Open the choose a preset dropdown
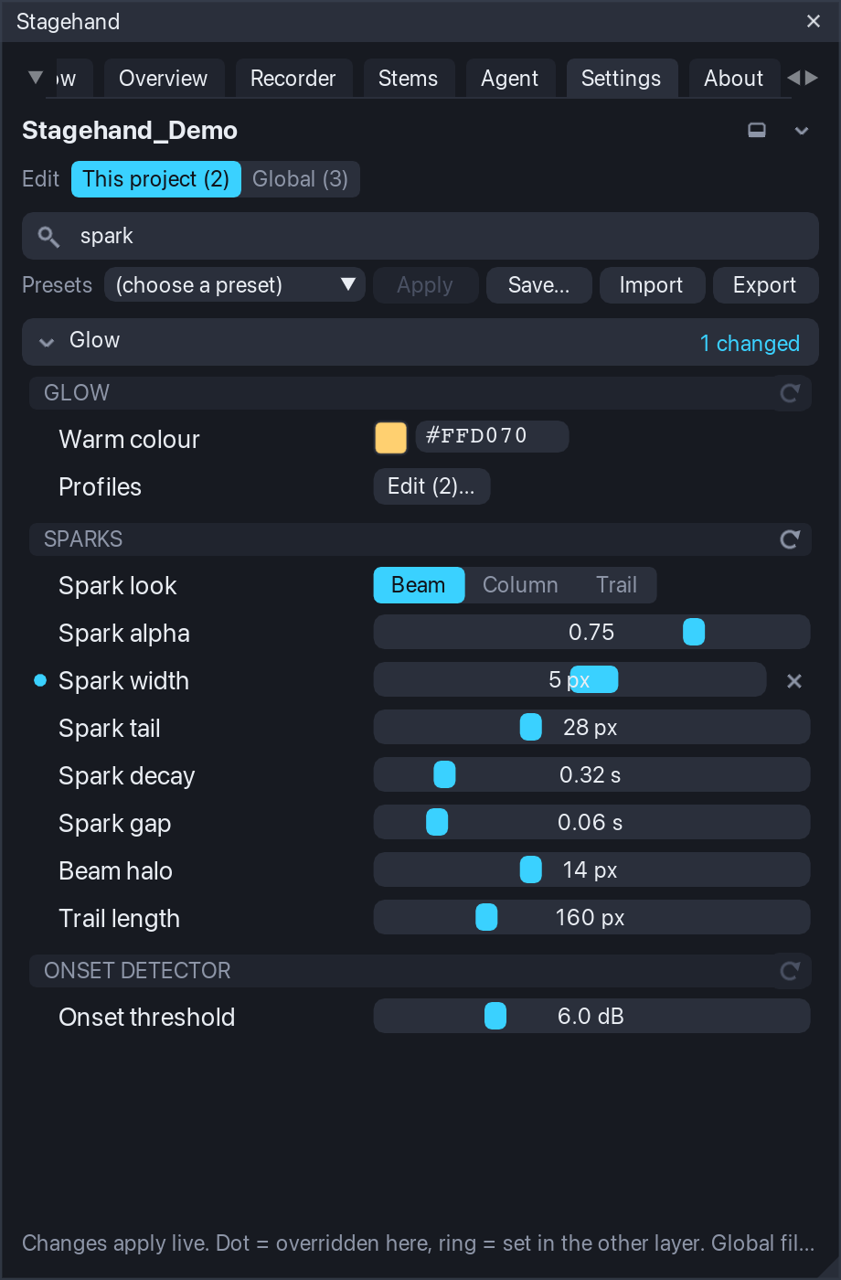The width and height of the screenshot is (841, 1280). pyautogui.click(x=235, y=285)
